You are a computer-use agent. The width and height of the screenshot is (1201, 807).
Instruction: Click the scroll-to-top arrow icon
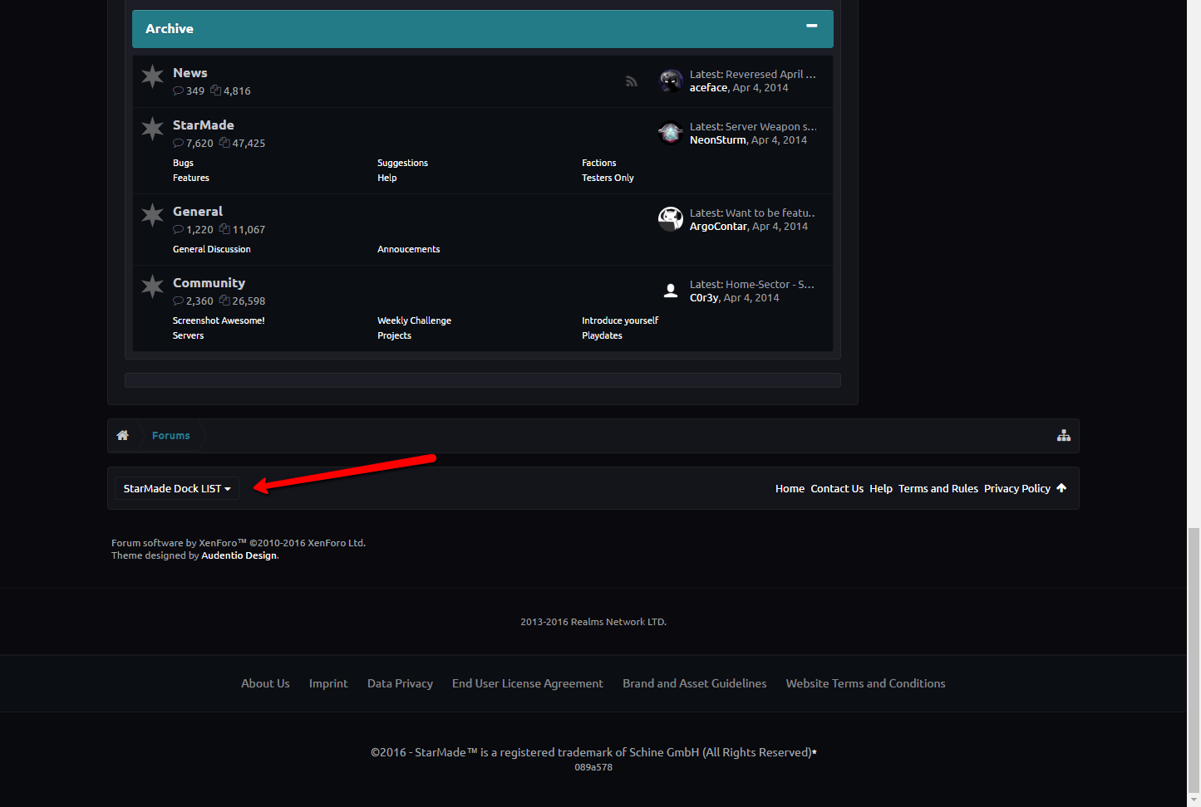[x=1061, y=488]
